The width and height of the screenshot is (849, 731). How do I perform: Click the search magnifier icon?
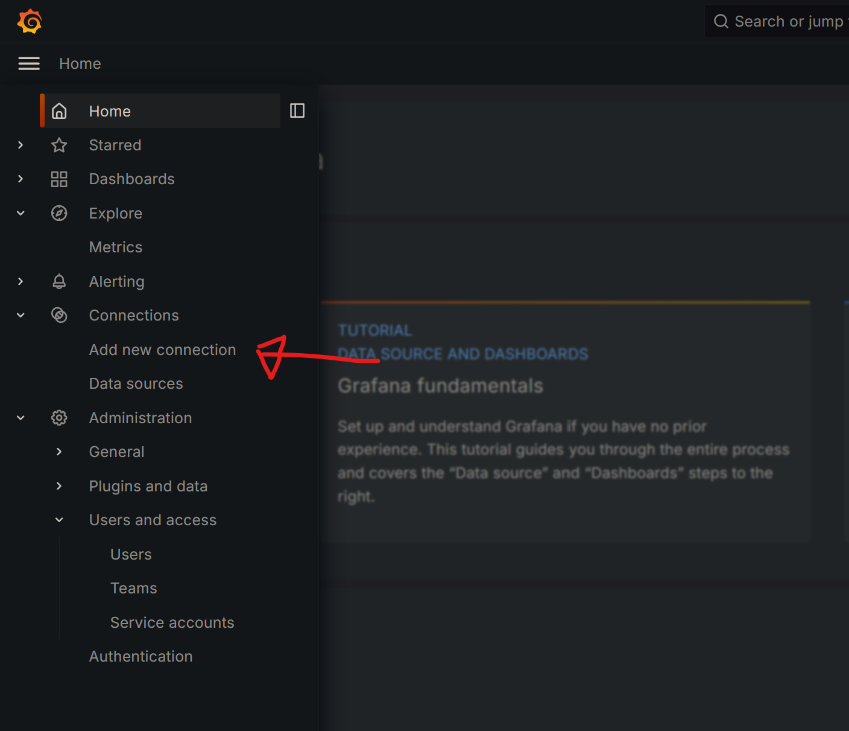(x=721, y=21)
